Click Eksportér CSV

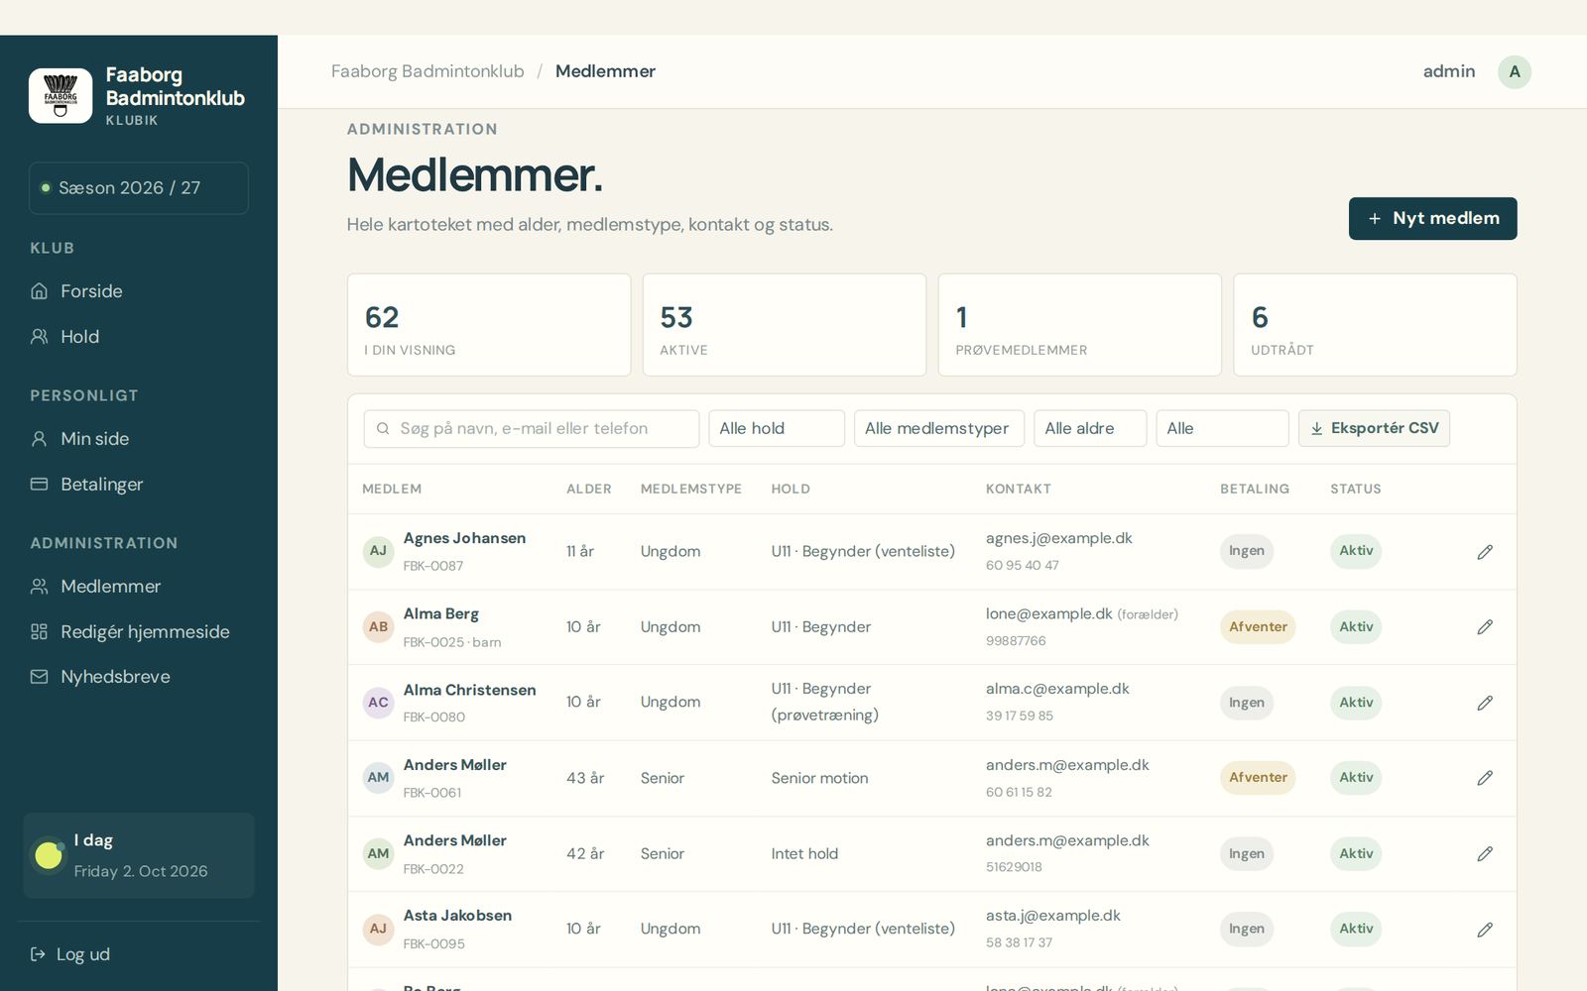click(x=1374, y=429)
